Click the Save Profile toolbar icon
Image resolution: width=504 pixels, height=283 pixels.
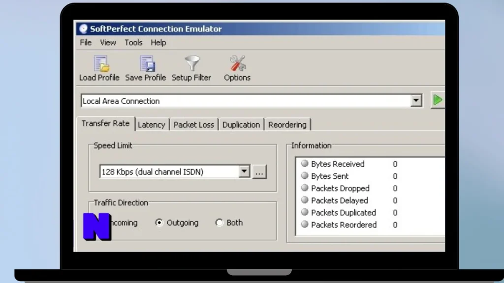(x=147, y=63)
